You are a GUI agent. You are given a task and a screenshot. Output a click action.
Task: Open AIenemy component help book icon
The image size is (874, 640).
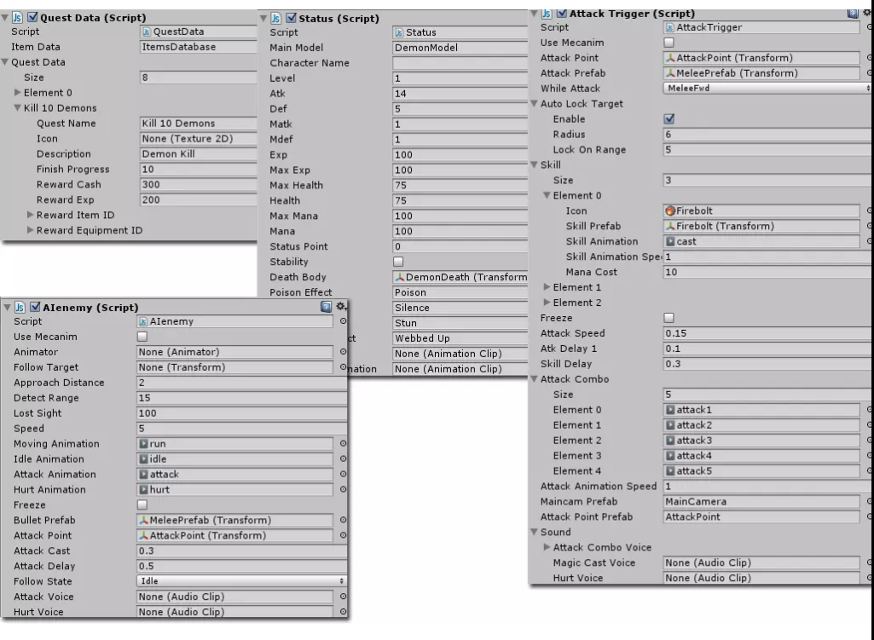pyautogui.click(x=326, y=306)
